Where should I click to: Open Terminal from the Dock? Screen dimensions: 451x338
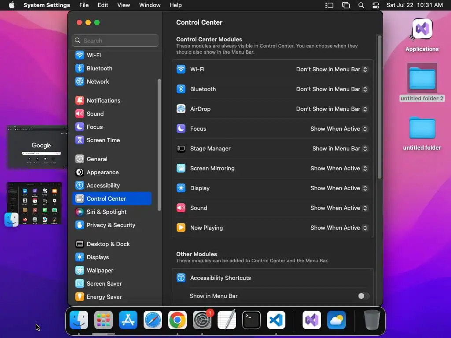tap(251, 320)
